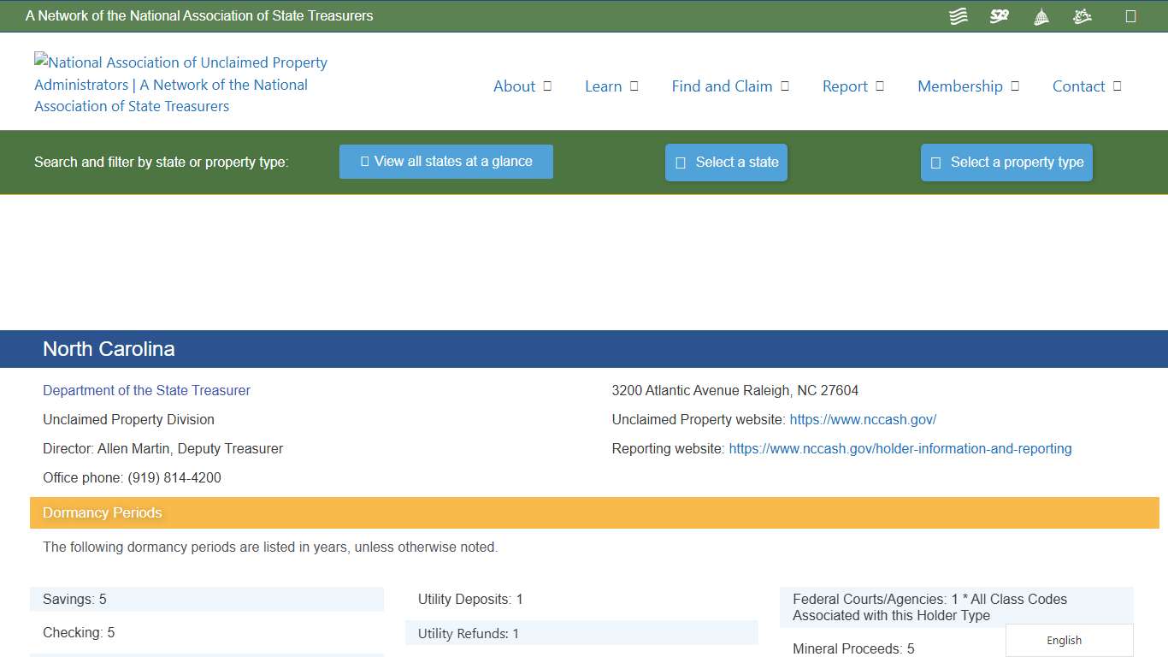Viewport: 1168px width, 657px height.
Task: Open the About navigation menu
Action: click(x=514, y=86)
